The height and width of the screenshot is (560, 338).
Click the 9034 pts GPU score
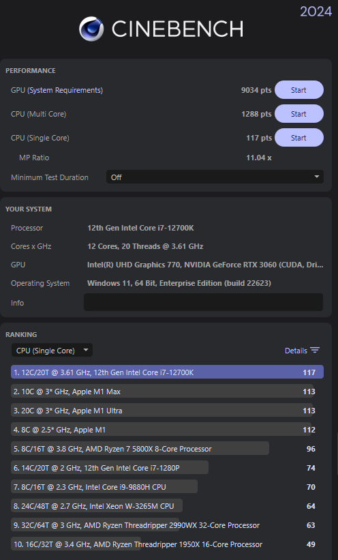point(256,90)
